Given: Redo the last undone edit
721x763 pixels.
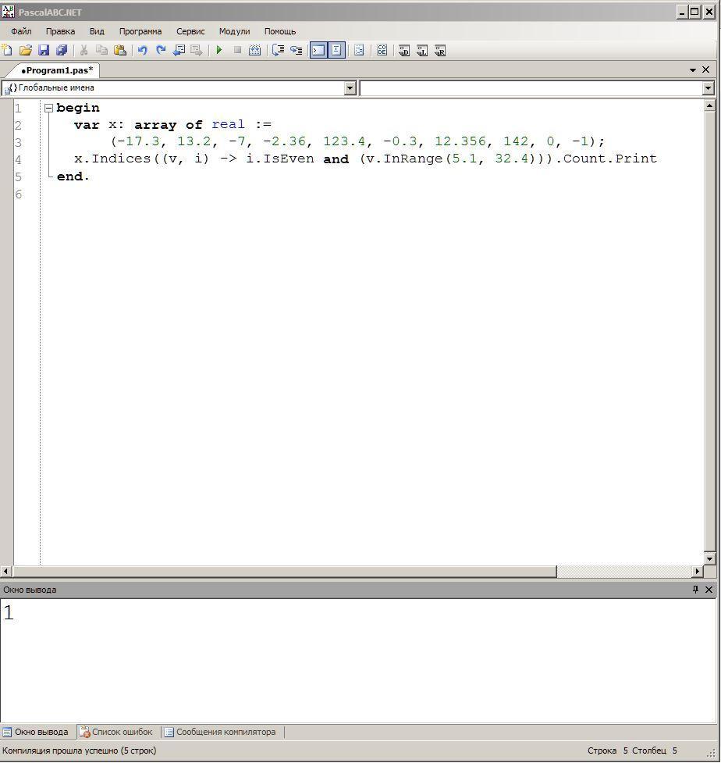Looking at the screenshot, I should click(161, 50).
